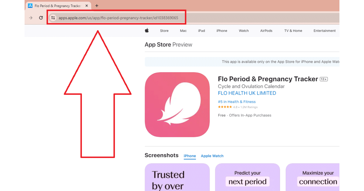Click the browser forward arrow
The image size is (364, 191).
point(31,18)
